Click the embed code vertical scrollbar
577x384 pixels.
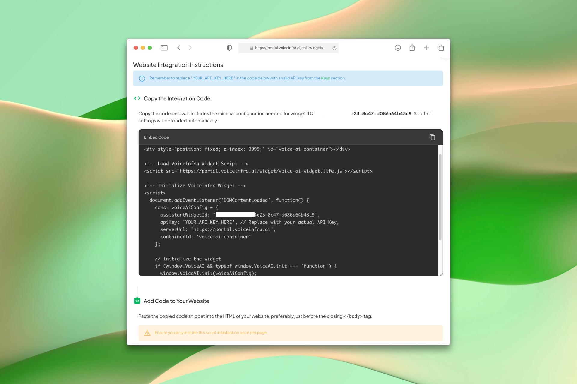440,197
